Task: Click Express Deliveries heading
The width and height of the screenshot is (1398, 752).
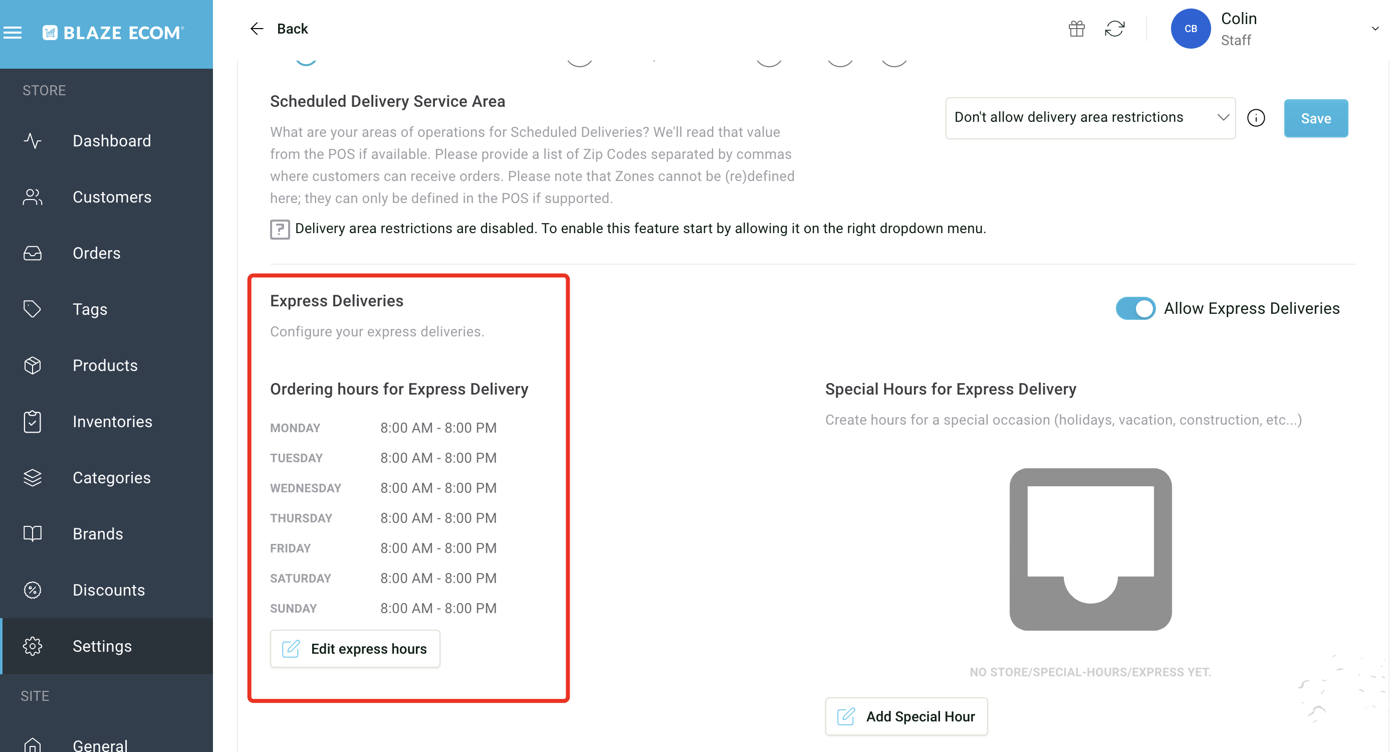Action: (337, 301)
